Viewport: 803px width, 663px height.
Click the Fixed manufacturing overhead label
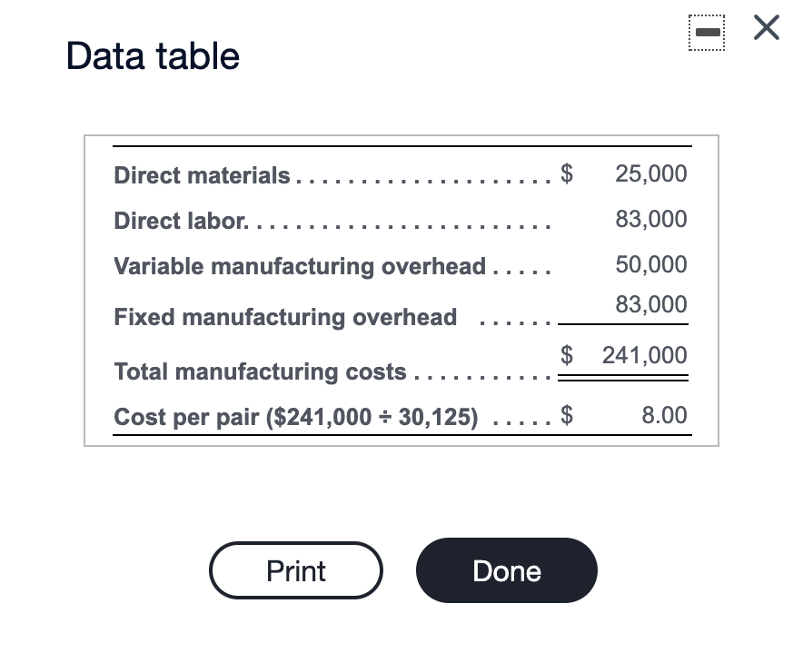pyautogui.click(x=284, y=317)
